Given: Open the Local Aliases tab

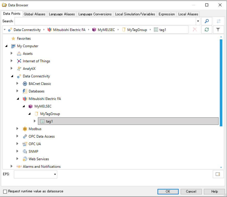Looking at the screenshot, I should tap(188, 14).
